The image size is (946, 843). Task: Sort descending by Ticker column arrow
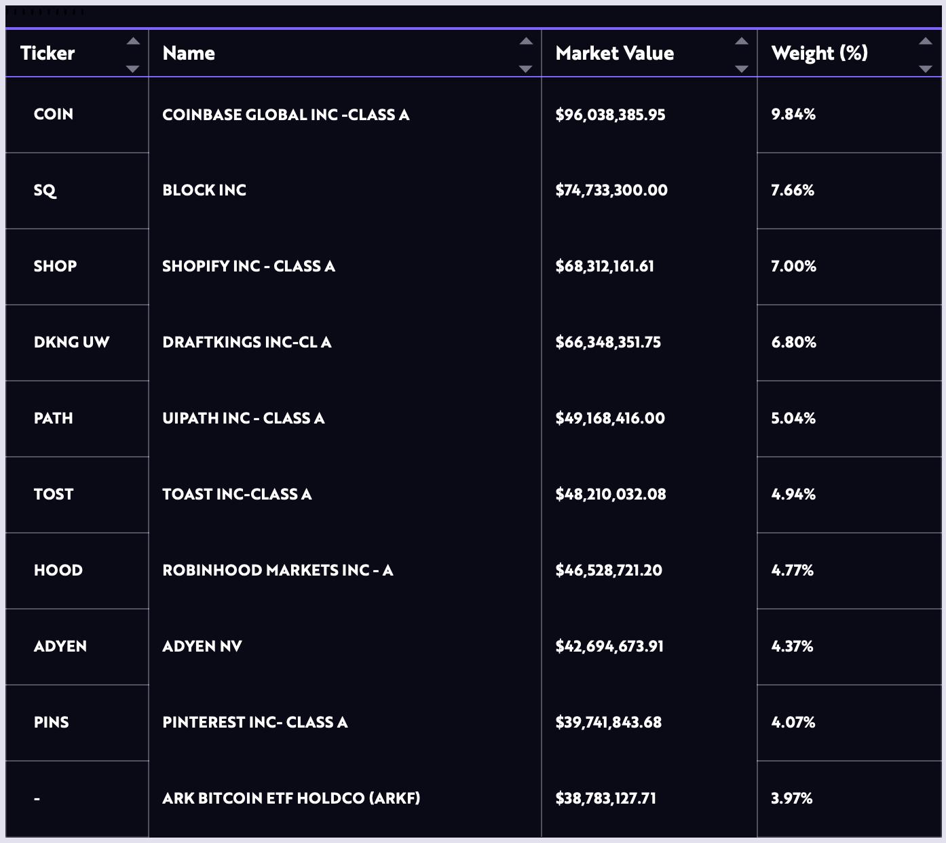point(133,69)
